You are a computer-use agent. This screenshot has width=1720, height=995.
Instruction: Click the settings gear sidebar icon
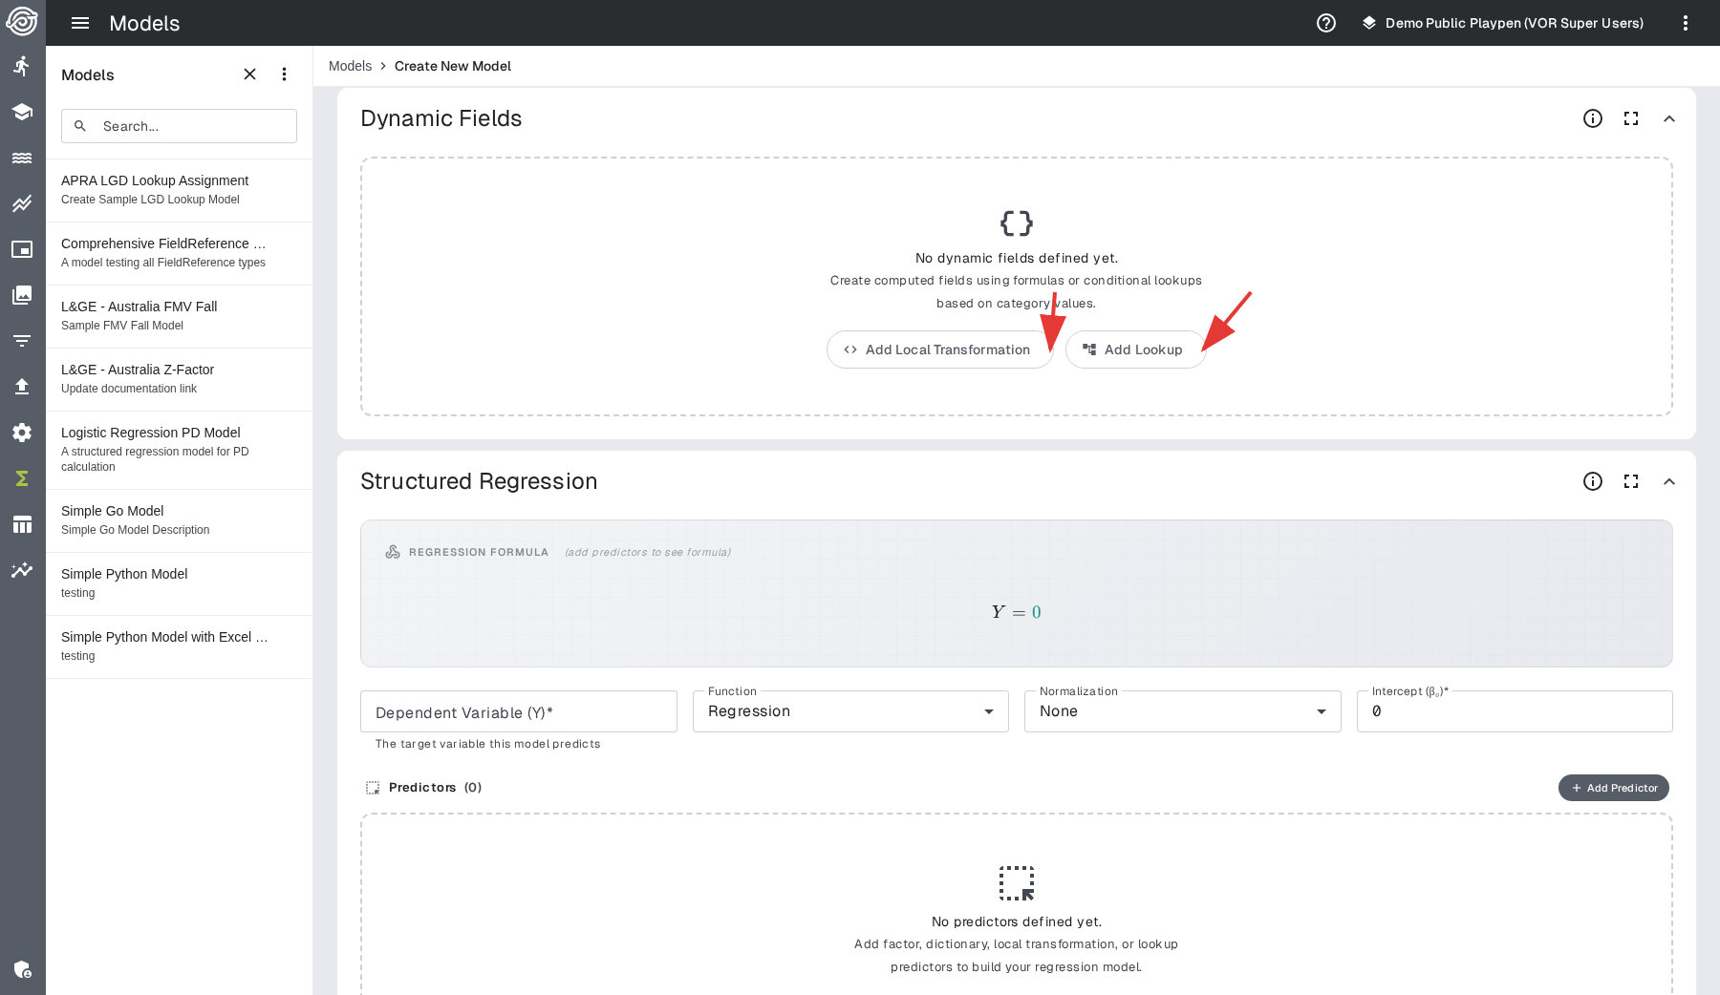pos(22,433)
